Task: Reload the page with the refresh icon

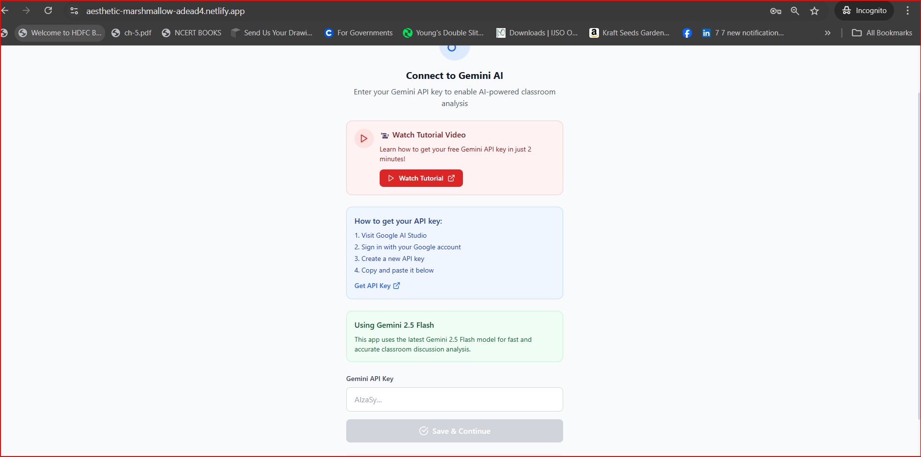Action: pyautogui.click(x=48, y=11)
